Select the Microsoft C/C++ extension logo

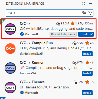pos(10,29)
